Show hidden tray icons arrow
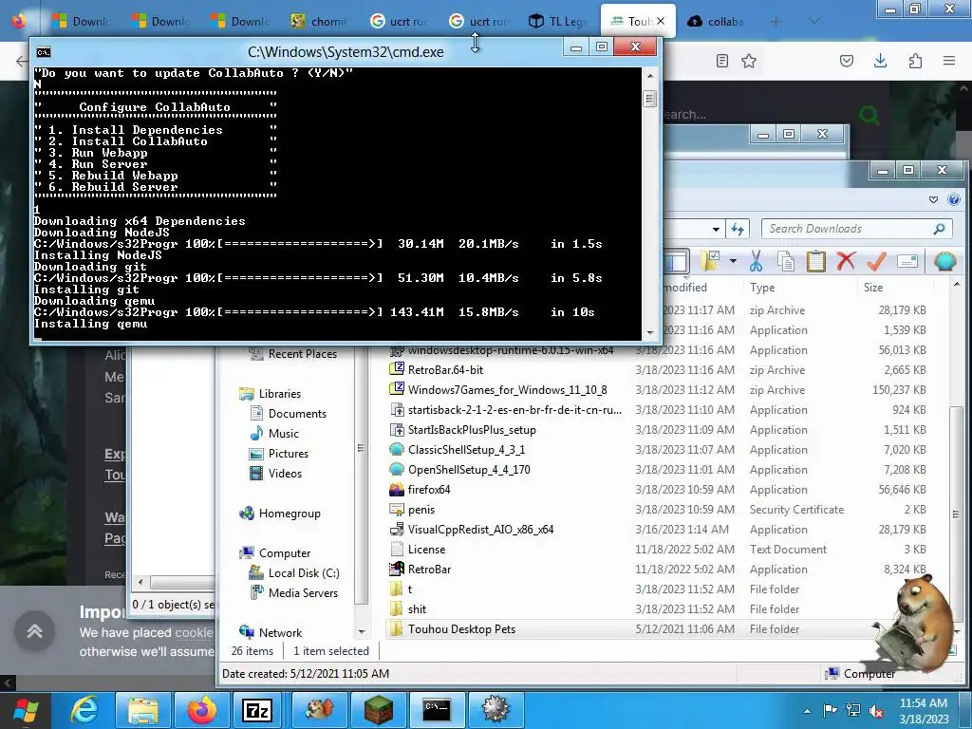The width and height of the screenshot is (972, 729). point(807,712)
